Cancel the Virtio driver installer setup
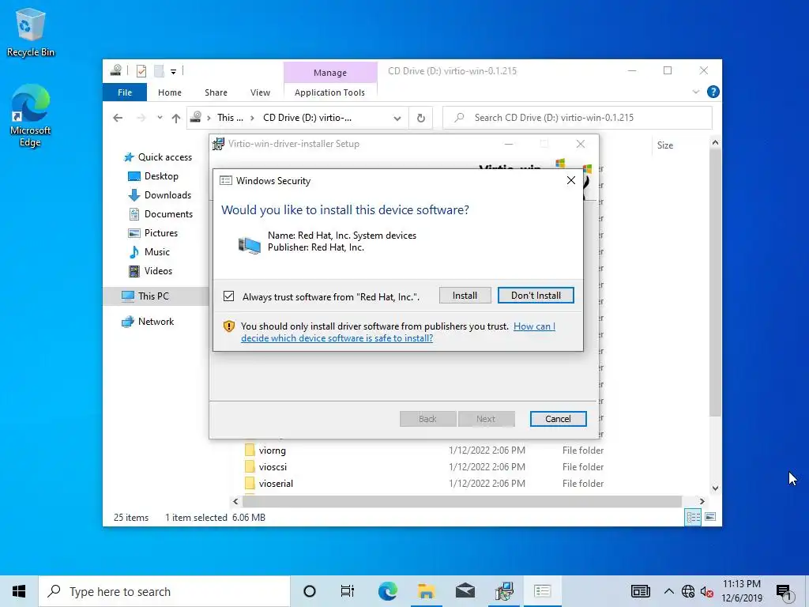 [x=558, y=419]
